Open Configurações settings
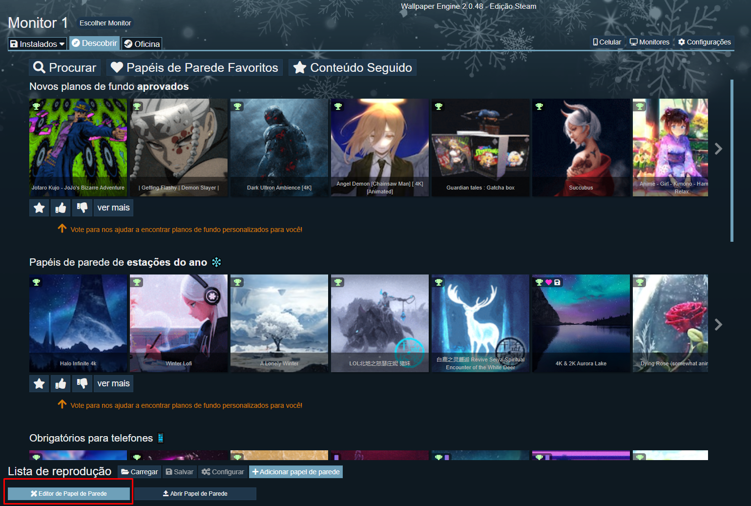The width and height of the screenshot is (751, 506). [x=705, y=42]
